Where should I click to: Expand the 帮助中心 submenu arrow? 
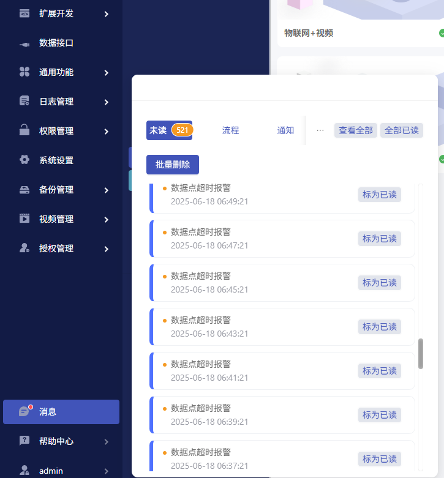(x=106, y=442)
